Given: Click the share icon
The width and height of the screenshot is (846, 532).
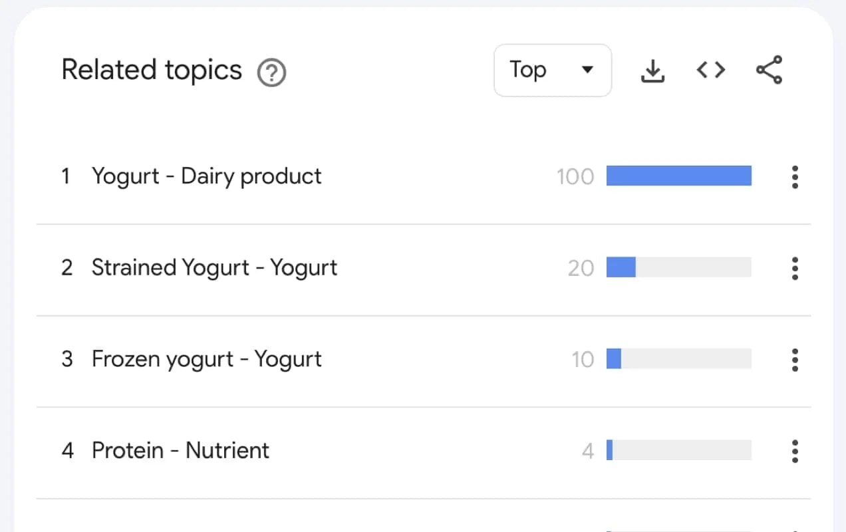Looking at the screenshot, I should (x=769, y=70).
